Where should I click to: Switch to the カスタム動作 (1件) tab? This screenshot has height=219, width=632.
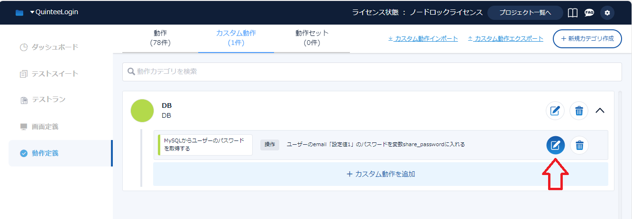click(x=236, y=38)
